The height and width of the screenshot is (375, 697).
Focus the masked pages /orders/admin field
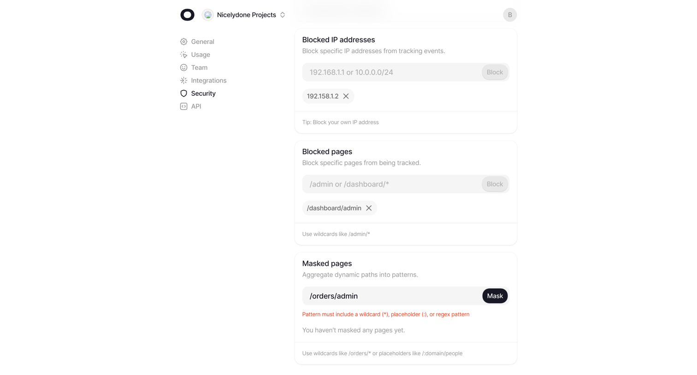[392, 296]
